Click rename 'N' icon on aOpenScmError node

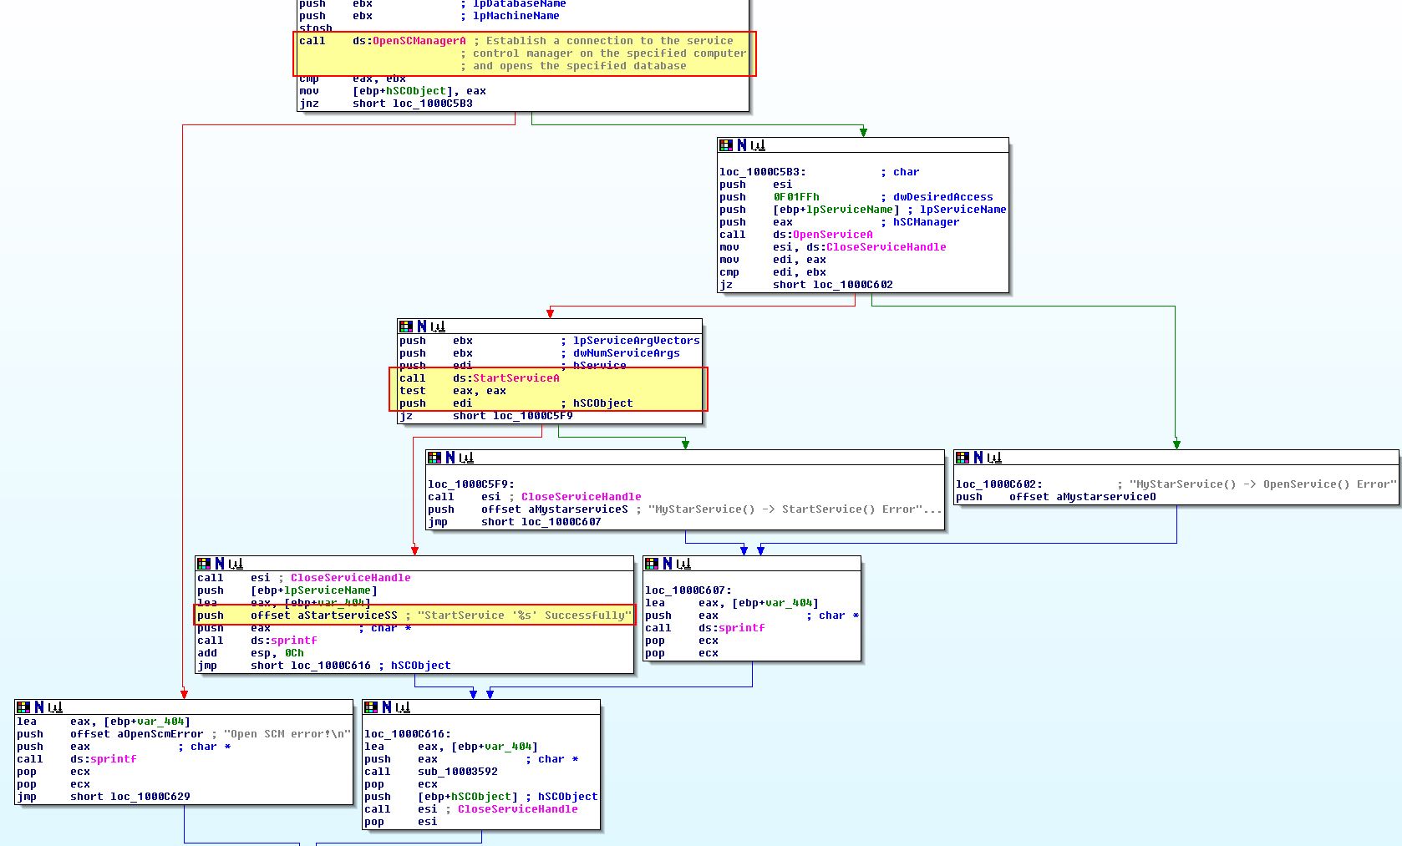(x=39, y=707)
